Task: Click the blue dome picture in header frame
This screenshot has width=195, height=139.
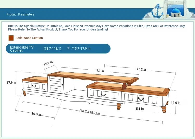Action: (x=175, y=11)
